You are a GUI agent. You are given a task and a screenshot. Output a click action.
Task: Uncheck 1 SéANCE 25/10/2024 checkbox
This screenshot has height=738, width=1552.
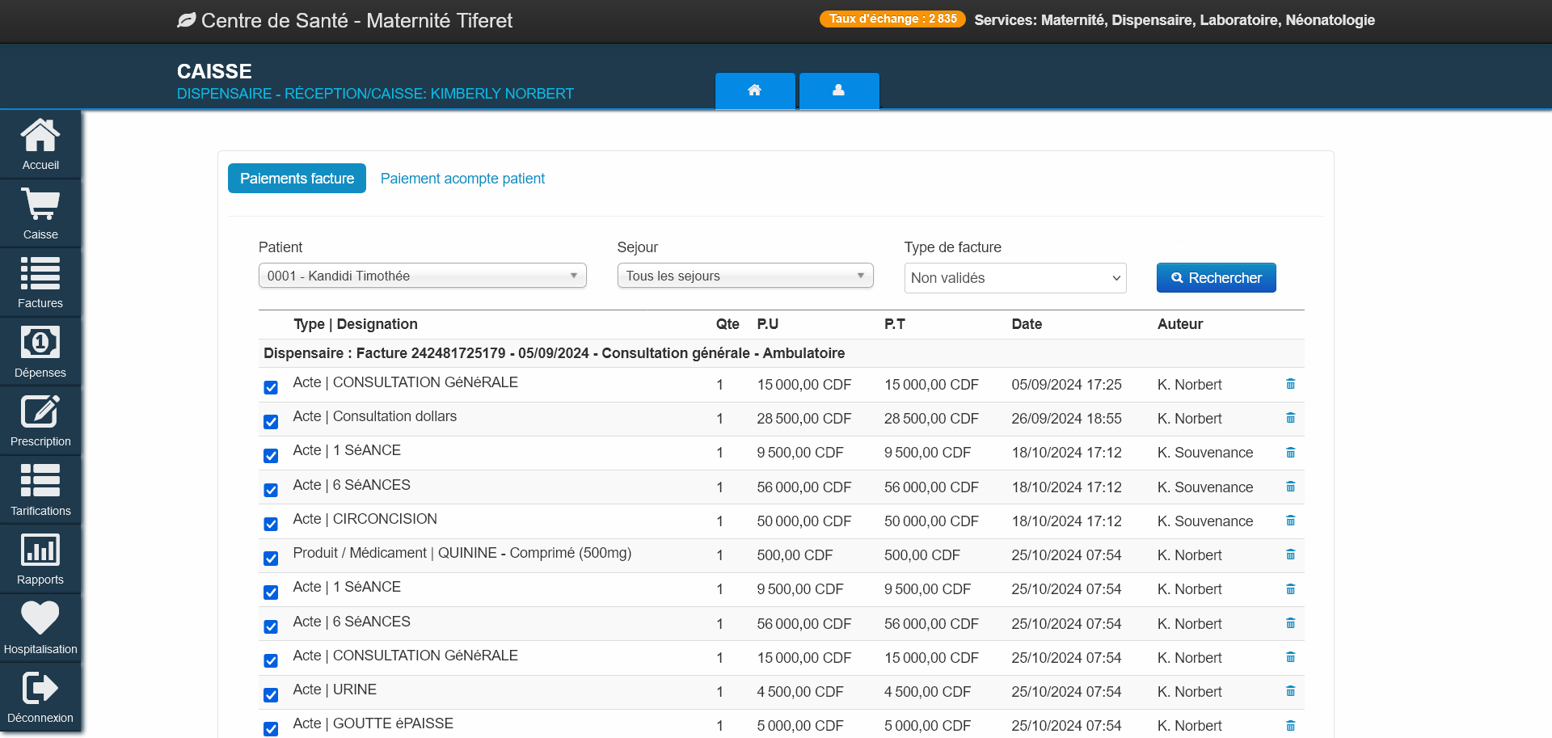pyautogui.click(x=271, y=593)
